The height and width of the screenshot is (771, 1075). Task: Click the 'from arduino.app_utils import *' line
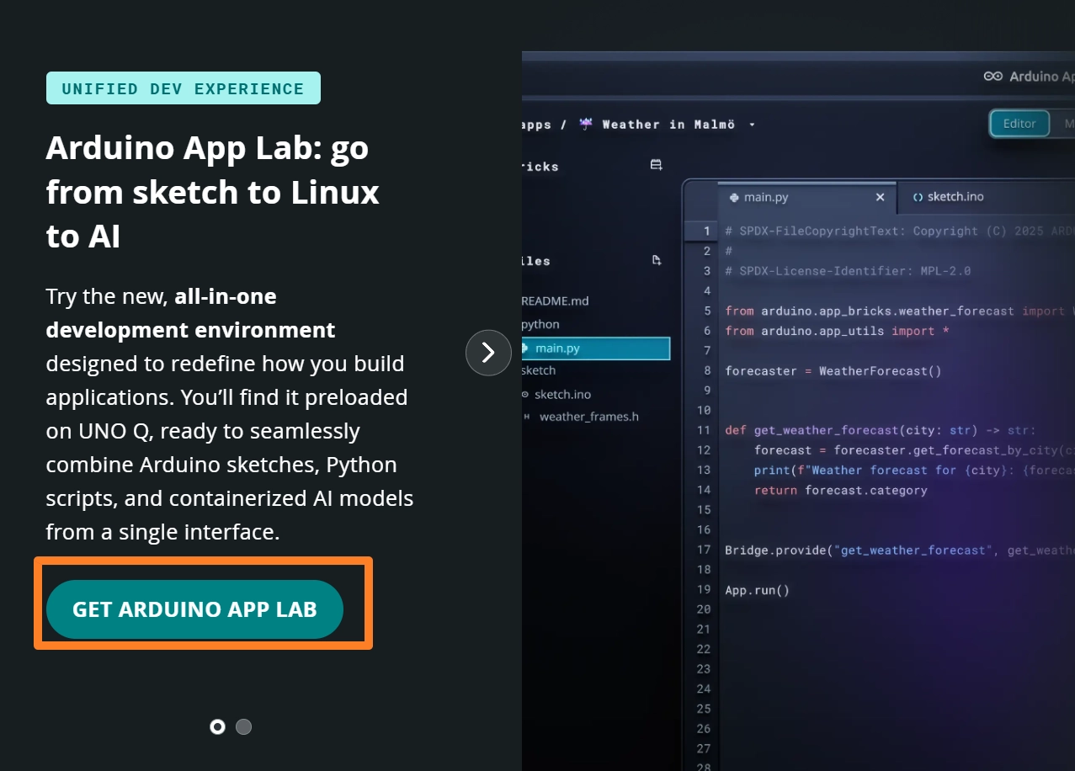point(837,331)
